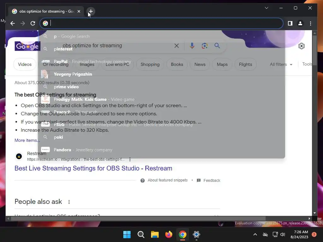The image size is (323, 242).
Task: Open File Explorer from taskbar
Action: click(x=155, y=234)
